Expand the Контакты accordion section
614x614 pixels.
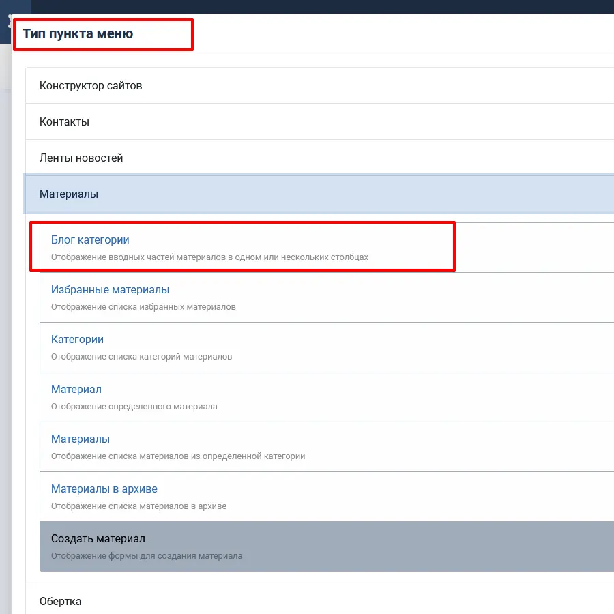(x=64, y=122)
